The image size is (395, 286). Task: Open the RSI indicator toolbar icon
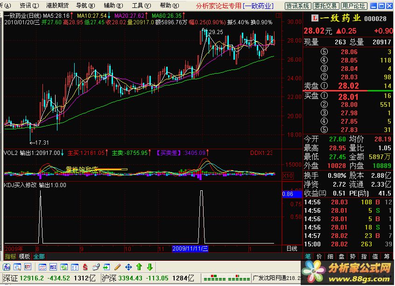(53, 267)
